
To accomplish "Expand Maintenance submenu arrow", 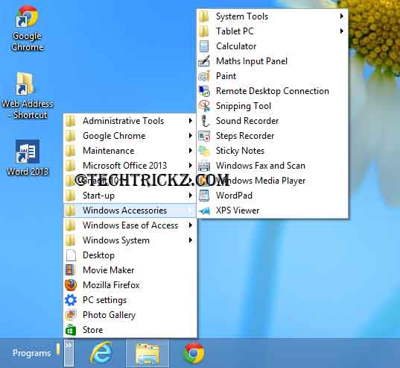I will (190, 151).
